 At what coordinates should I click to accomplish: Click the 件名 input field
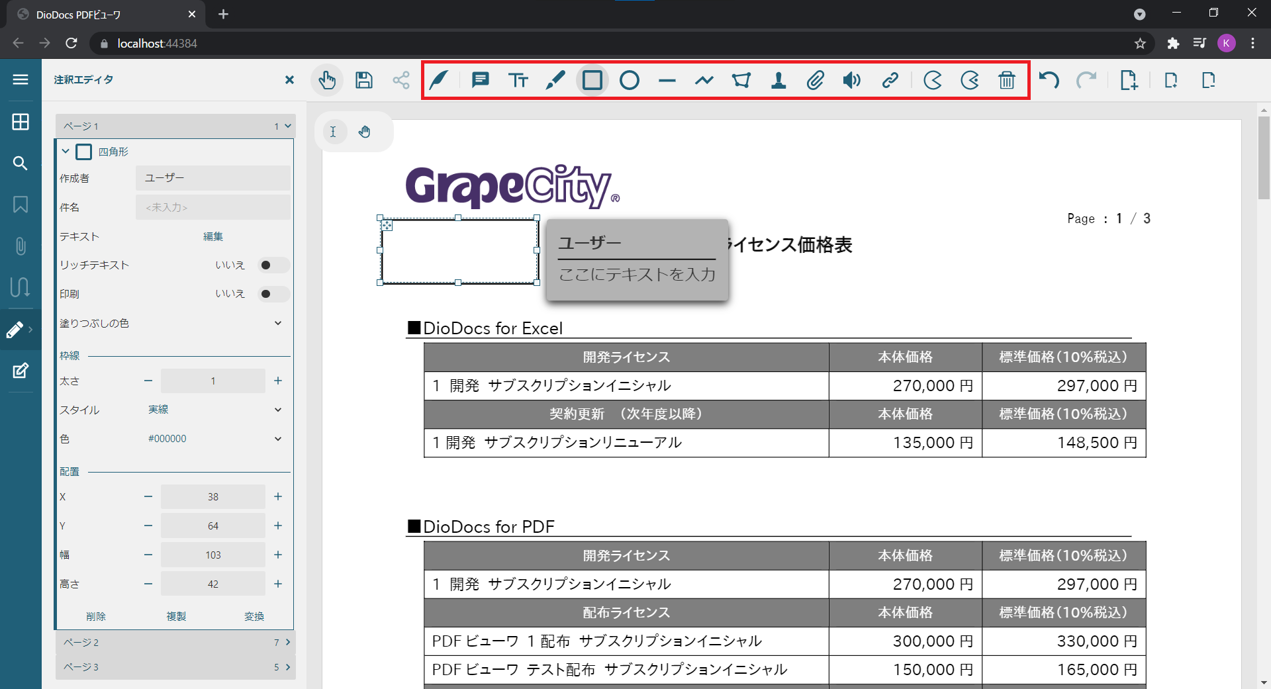tap(213, 207)
